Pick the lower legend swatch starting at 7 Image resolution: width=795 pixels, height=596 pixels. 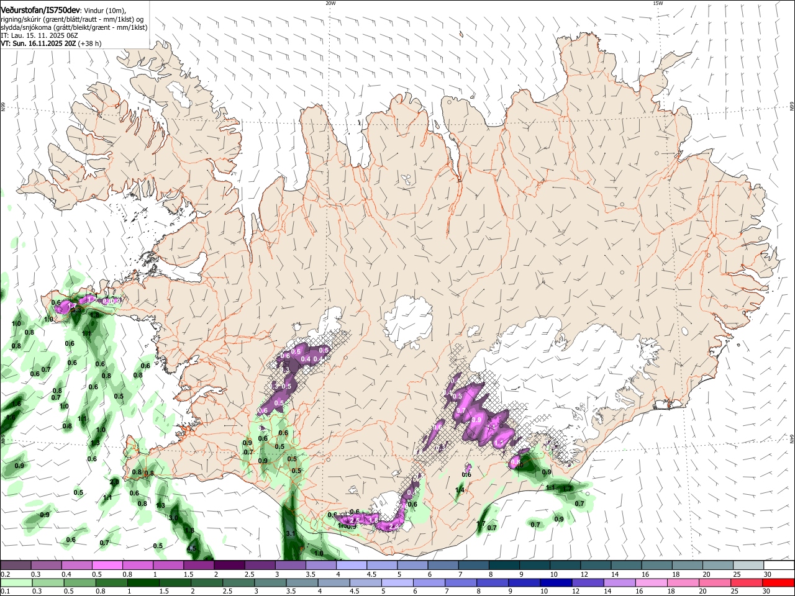pos(460,582)
